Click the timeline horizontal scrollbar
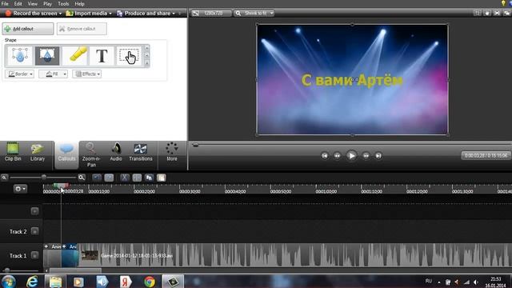The width and height of the screenshot is (512, 288). point(75,270)
